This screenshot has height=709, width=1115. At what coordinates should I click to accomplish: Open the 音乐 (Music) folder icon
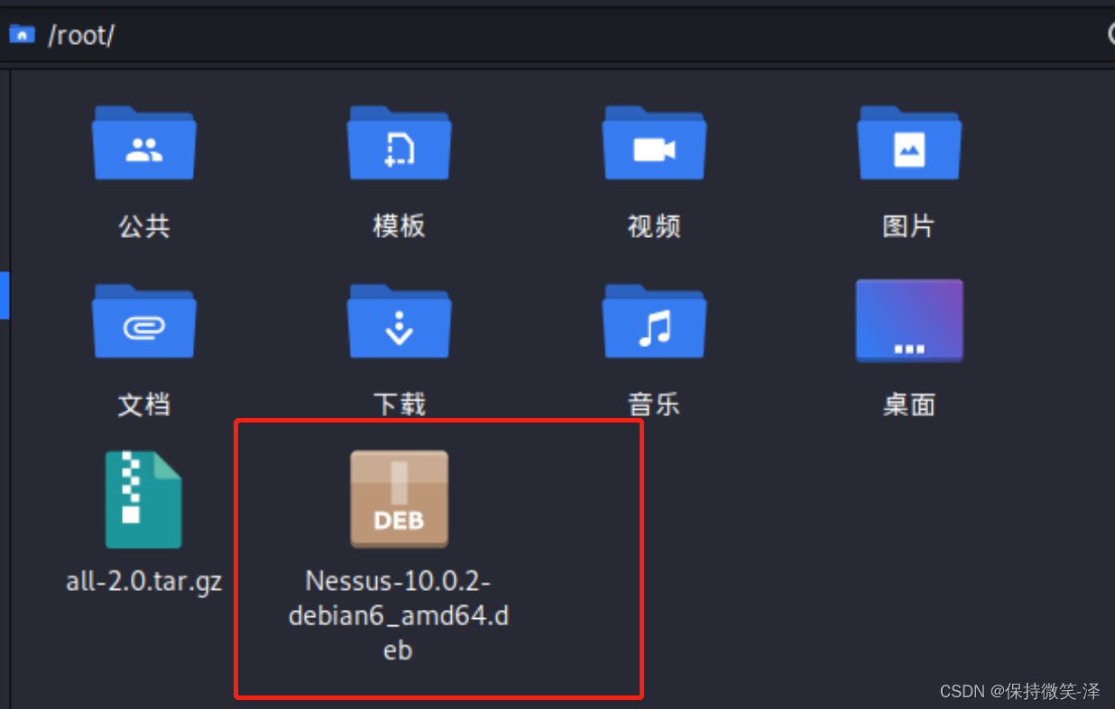655,322
